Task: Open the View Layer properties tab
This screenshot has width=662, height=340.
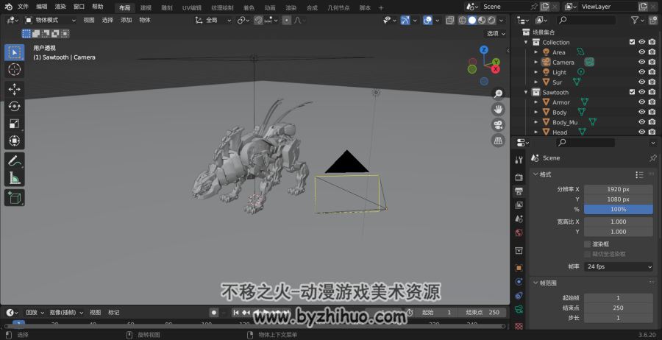Action: pos(519,205)
